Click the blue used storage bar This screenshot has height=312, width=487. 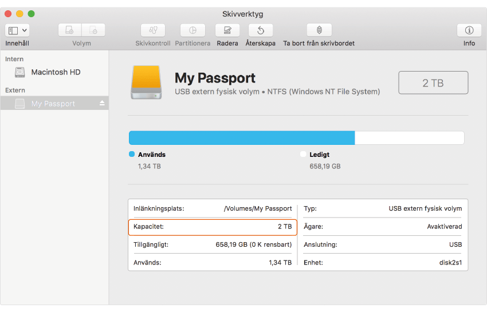point(241,138)
